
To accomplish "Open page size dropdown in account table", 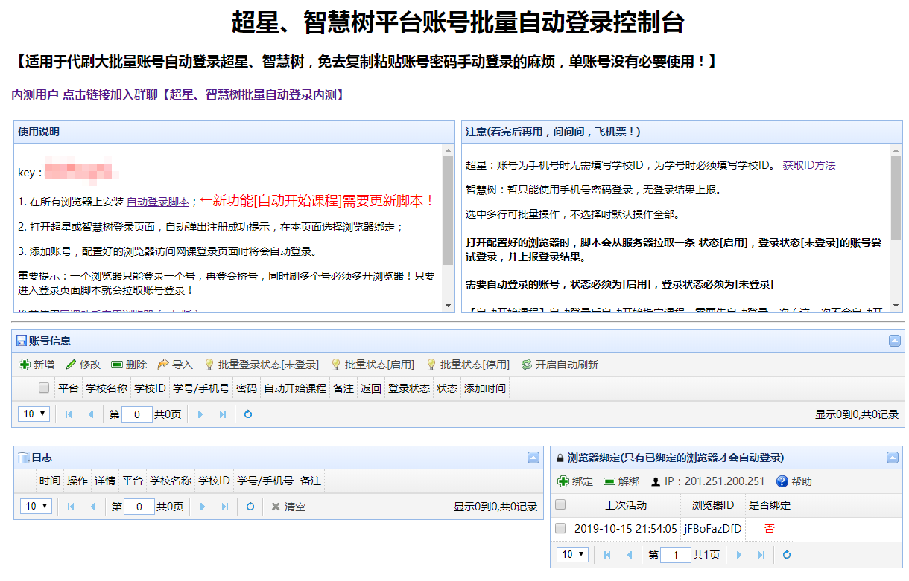I will (x=34, y=414).
